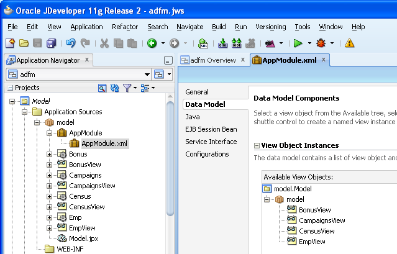Select the Data Model section

point(205,104)
